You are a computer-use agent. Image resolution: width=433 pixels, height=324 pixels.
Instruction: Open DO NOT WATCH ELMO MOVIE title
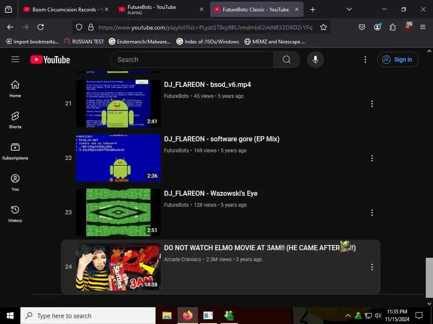(260, 248)
